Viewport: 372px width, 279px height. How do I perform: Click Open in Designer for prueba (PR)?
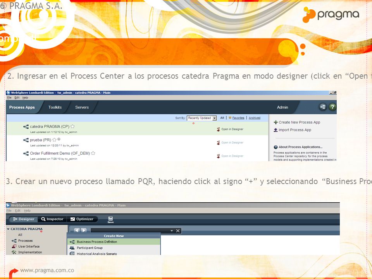coord(232,143)
